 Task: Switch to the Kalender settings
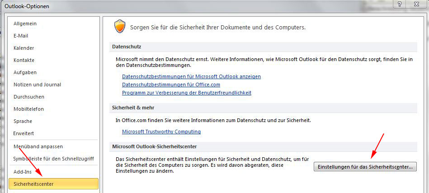[24, 48]
